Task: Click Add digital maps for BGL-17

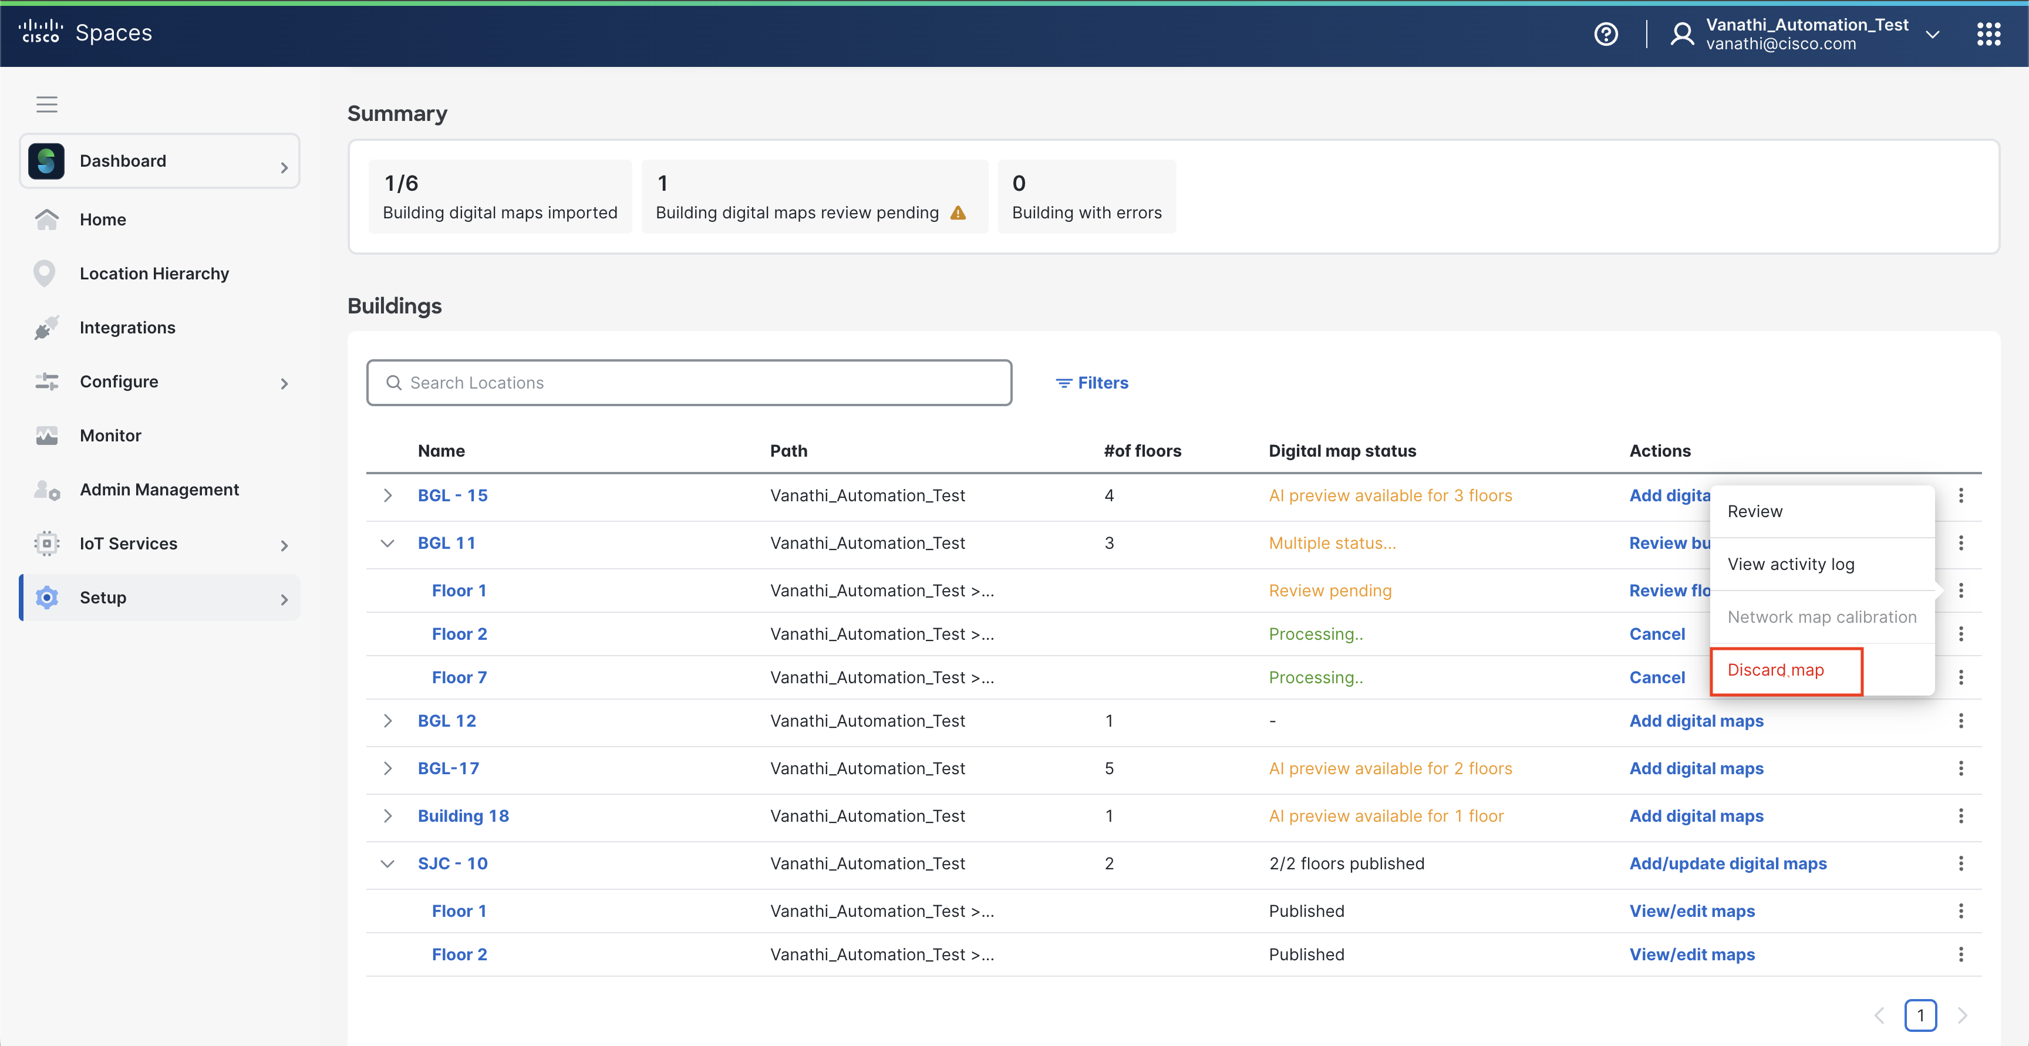Action: [1696, 768]
